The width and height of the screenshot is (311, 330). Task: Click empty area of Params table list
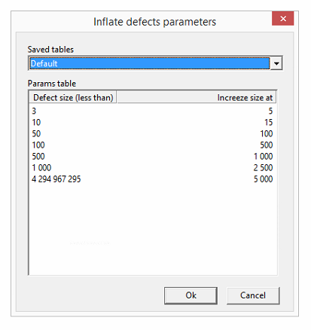pos(153,230)
